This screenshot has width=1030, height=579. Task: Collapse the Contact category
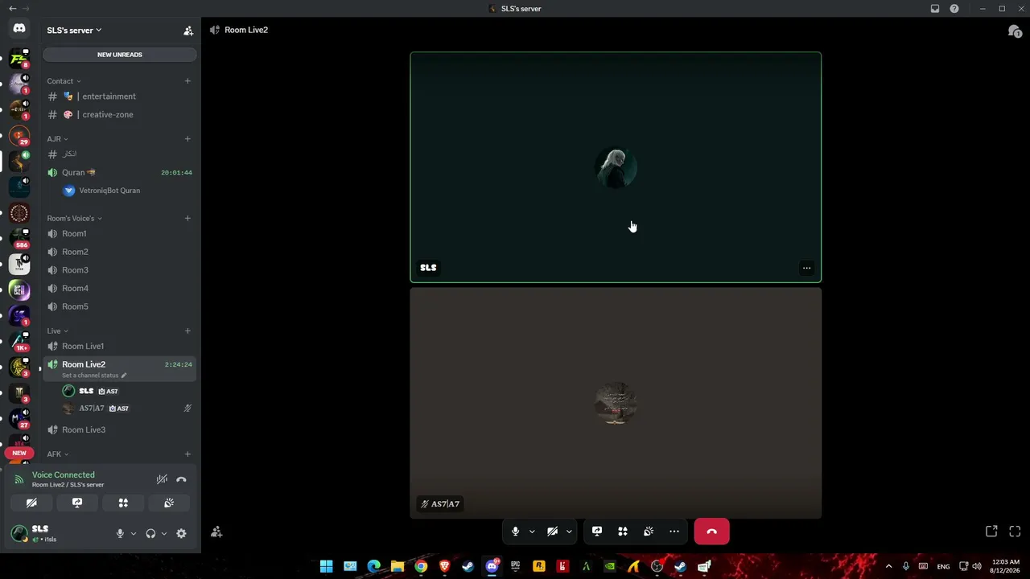pos(64,81)
